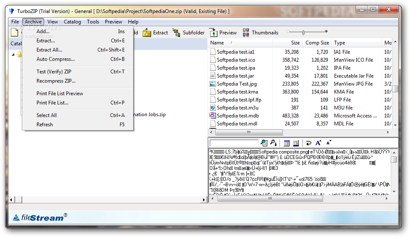Open the Catalog menu
This screenshot has width=410, height=237.
[73, 22]
